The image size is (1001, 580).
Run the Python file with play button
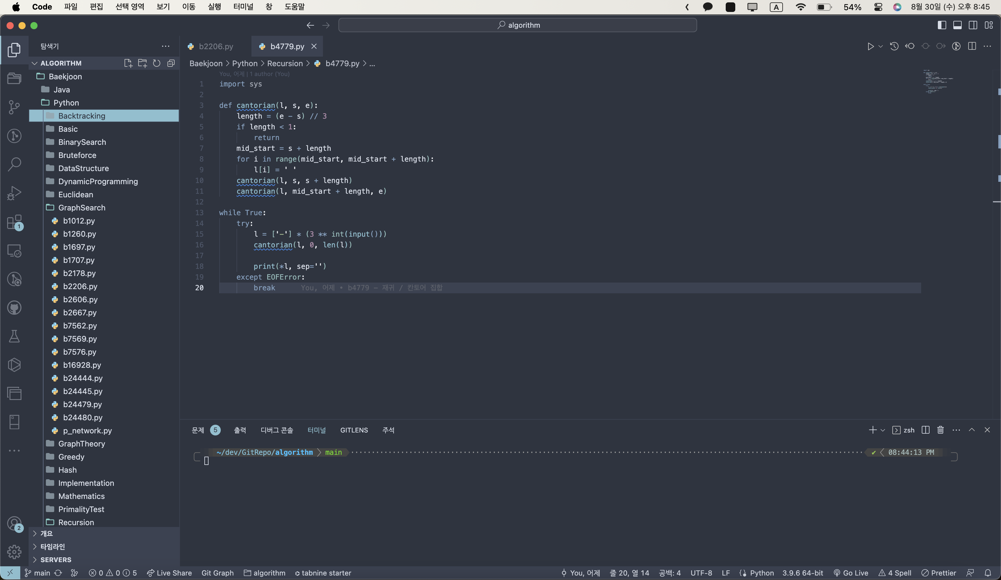tap(870, 46)
